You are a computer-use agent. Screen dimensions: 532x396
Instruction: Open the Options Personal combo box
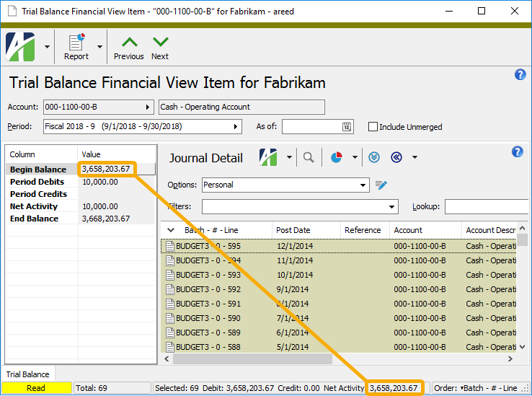(285, 185)
